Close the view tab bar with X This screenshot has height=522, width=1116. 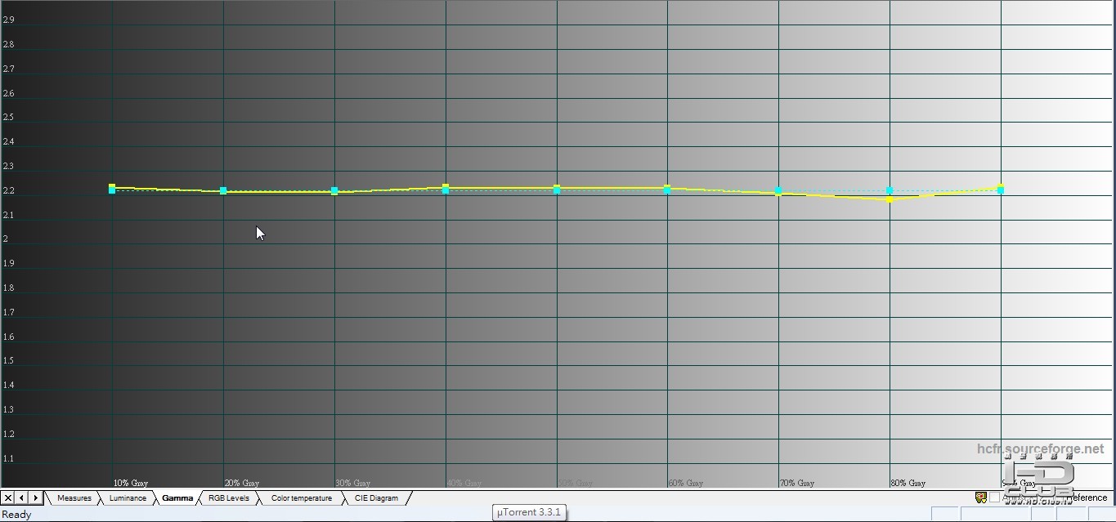[x=7, y=497]
